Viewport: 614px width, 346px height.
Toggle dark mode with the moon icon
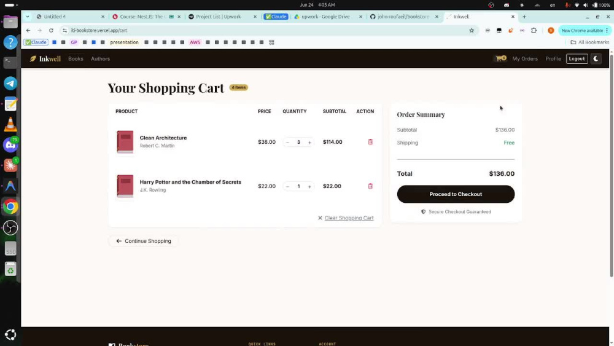[596, 59]
